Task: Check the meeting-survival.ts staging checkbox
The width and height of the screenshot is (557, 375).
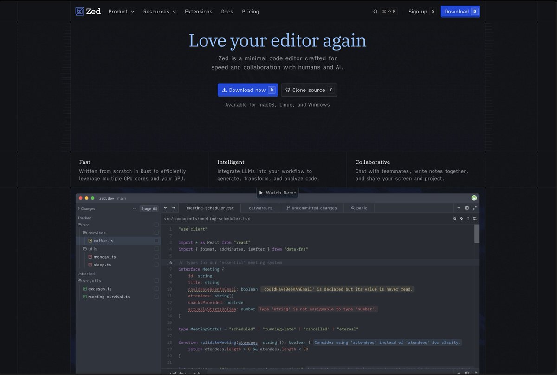Action: (156, 297)
